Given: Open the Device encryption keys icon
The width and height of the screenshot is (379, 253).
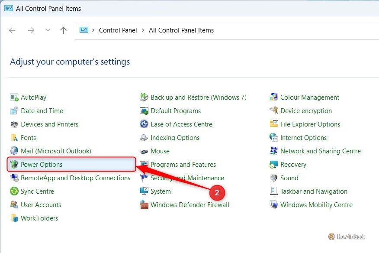Looking at the screenshot, I should [x=274, y=110].
